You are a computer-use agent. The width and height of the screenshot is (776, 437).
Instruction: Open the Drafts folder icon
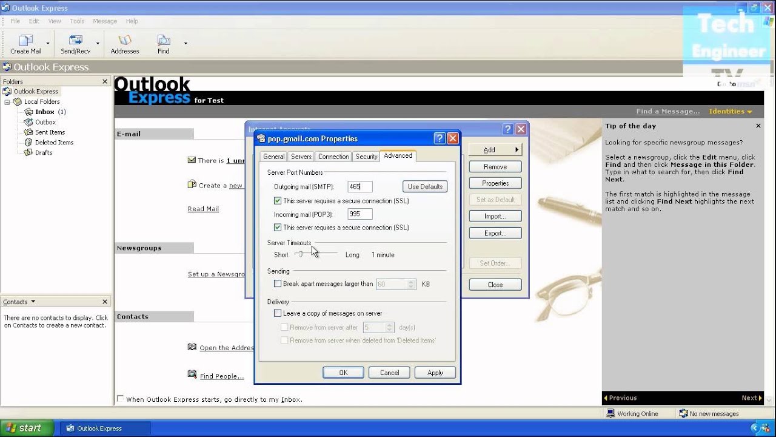coord(28,153)
